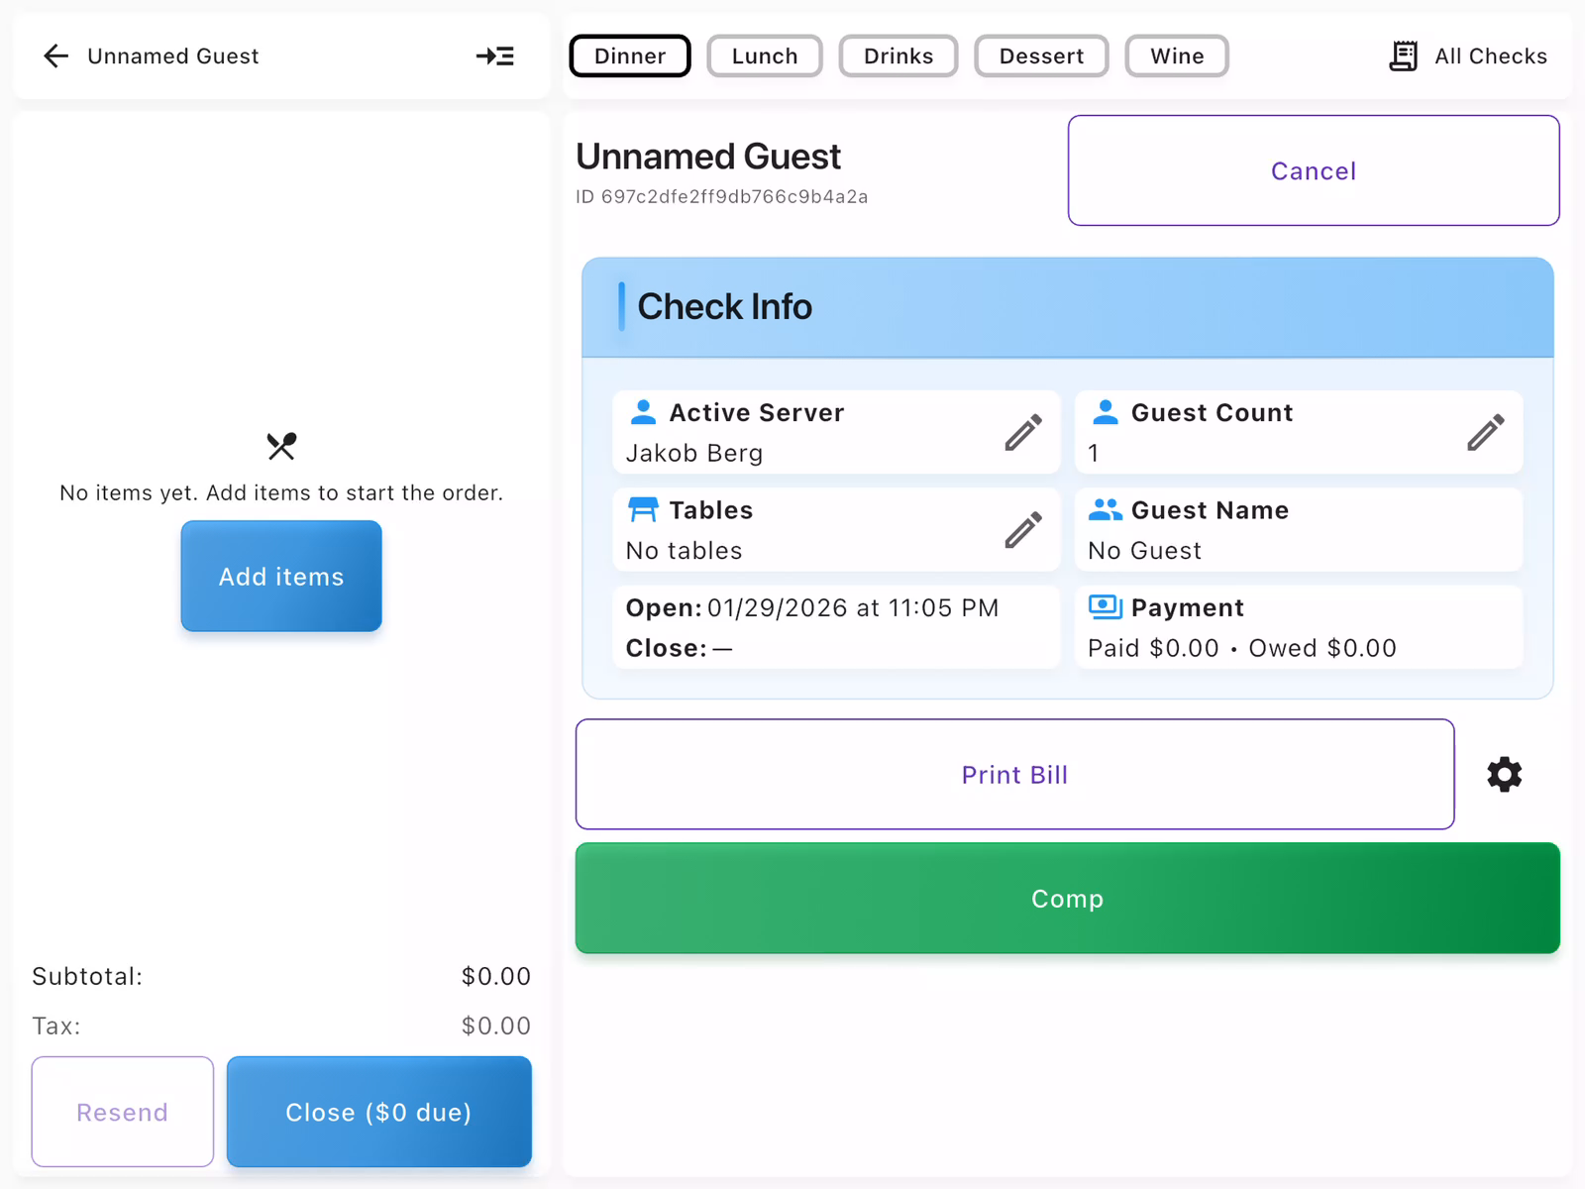Click the green Comp button
1585x1189 pixels.
(1067, 899)
